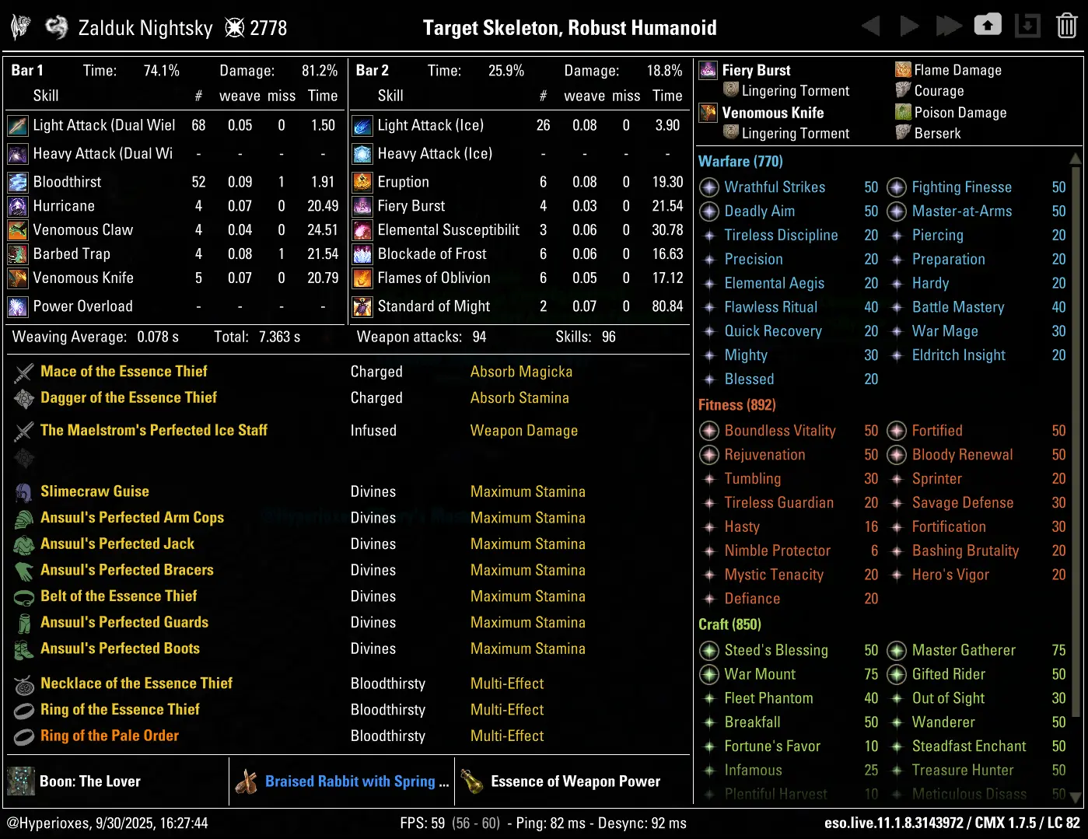Click the Wrathful Strikes slotted star

[709, 187]
